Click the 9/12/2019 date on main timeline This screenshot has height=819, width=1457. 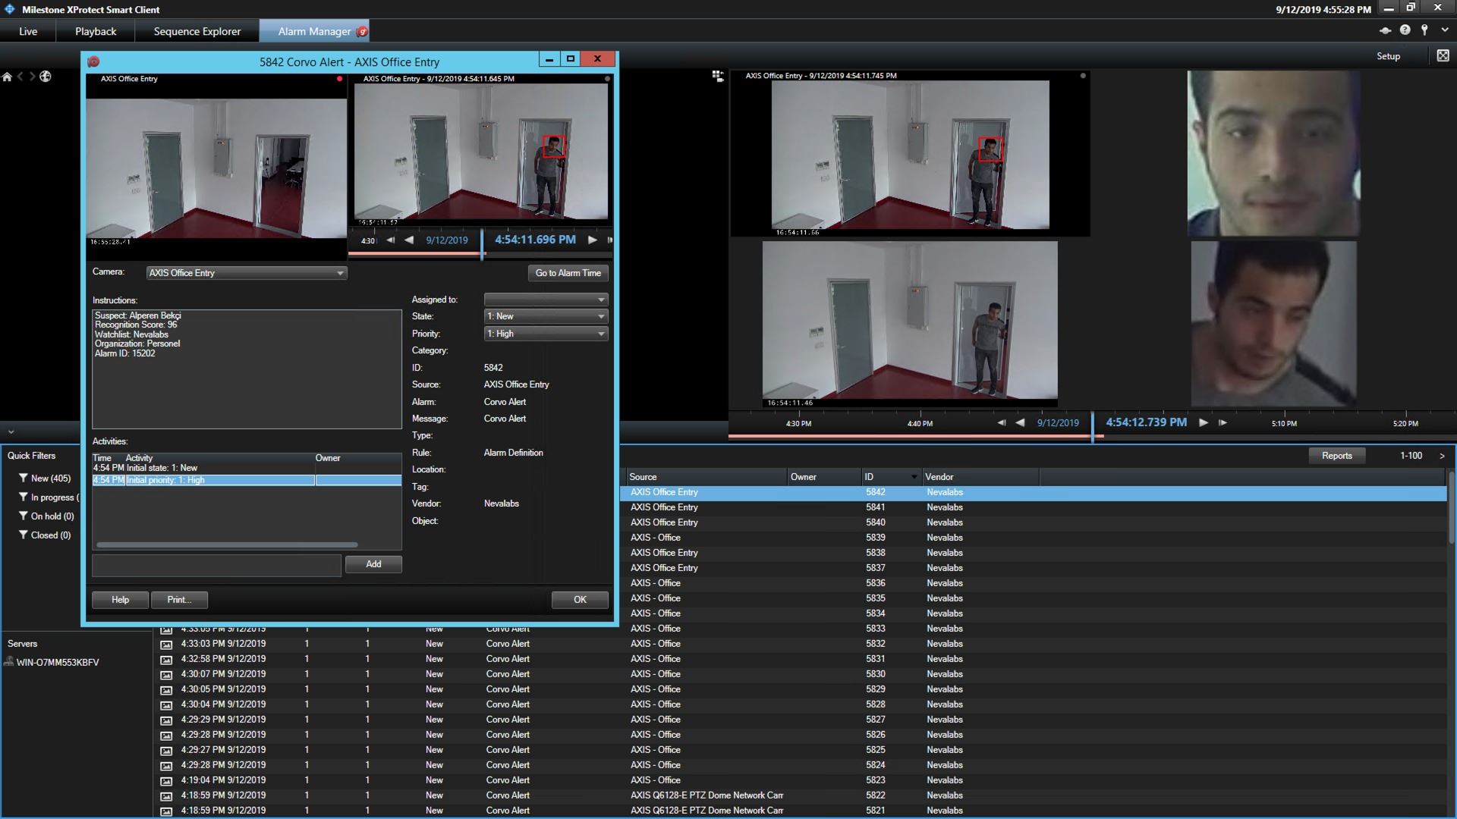[x=1058, y=423]
